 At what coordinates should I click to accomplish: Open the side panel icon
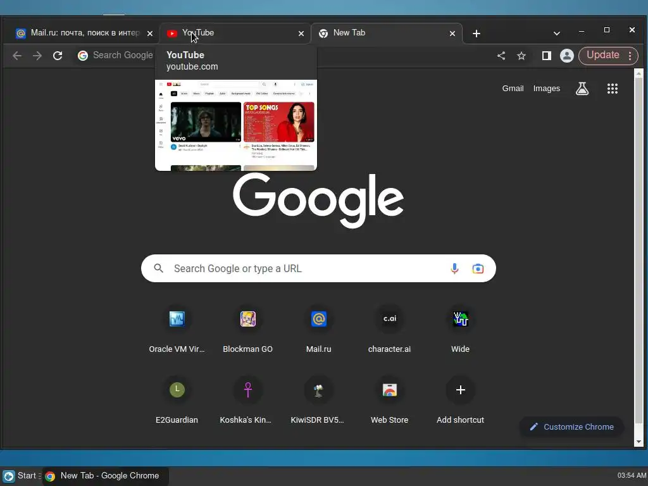click(x=546, y=56)
